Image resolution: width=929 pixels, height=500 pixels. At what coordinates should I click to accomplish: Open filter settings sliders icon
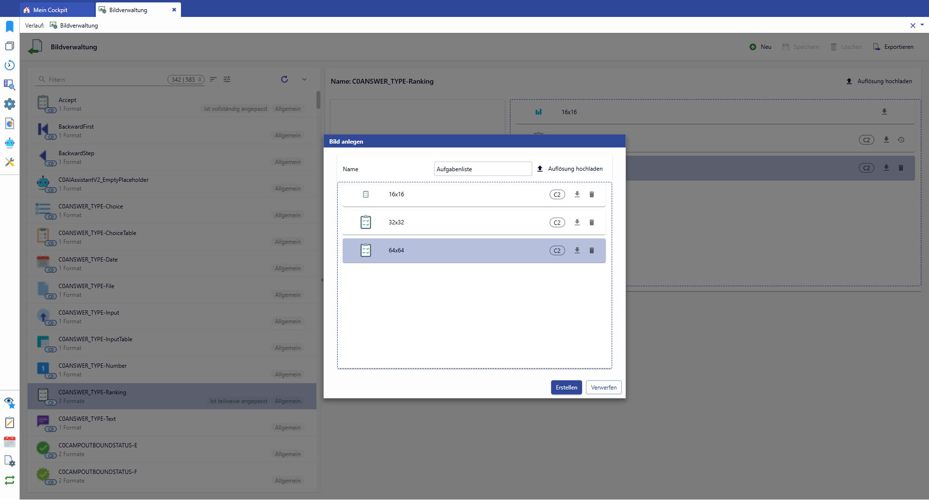(x=227, y=79)
